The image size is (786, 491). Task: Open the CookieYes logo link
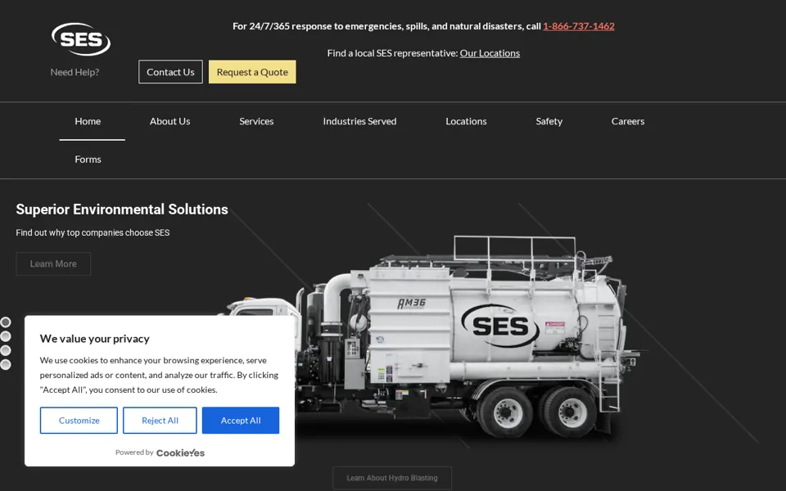click(x=180, y=453)
